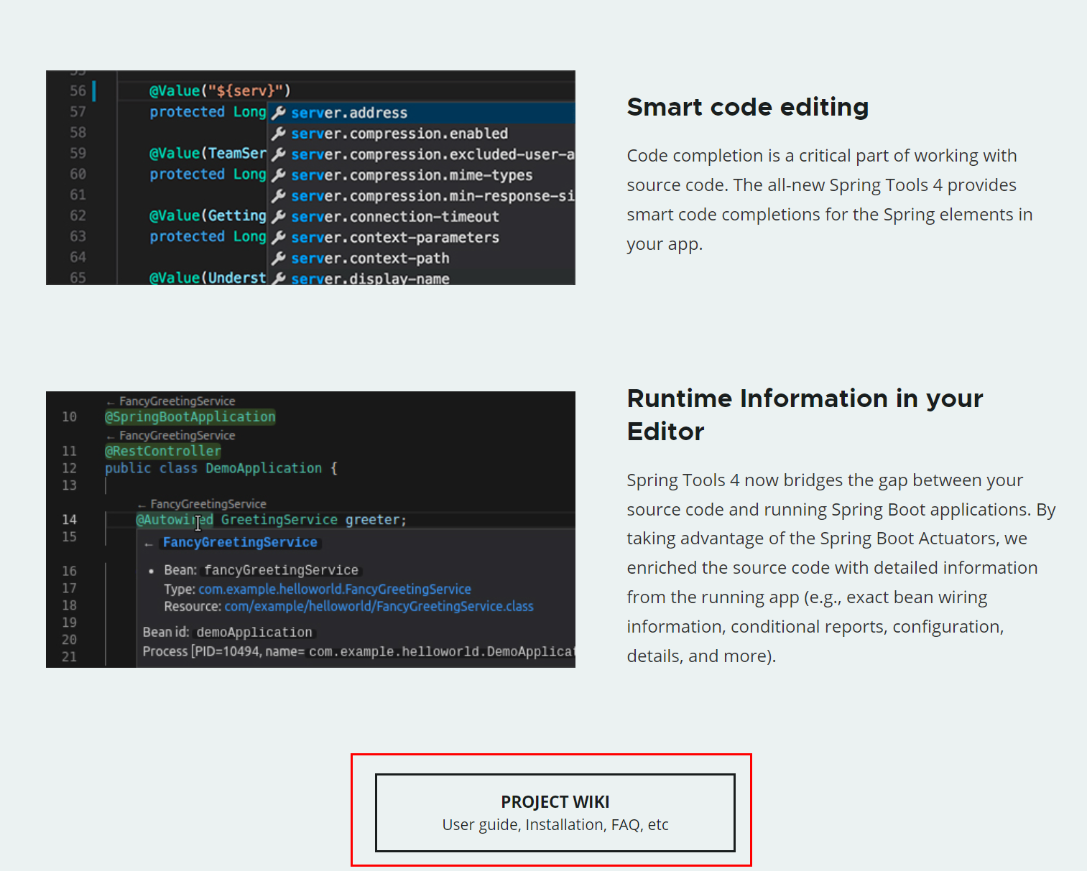The height and width of the screenshot is (871, 1087).
Task: Select the "Runtime Information in your Editor" heading
Action: point(805,414)
